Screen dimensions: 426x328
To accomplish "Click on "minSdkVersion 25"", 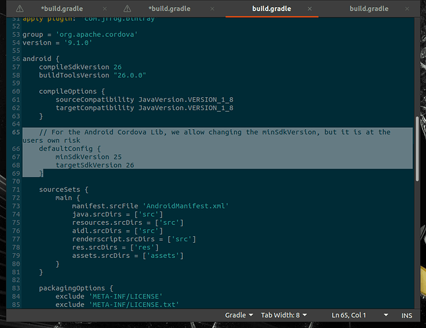I will (x=89, y=157).
